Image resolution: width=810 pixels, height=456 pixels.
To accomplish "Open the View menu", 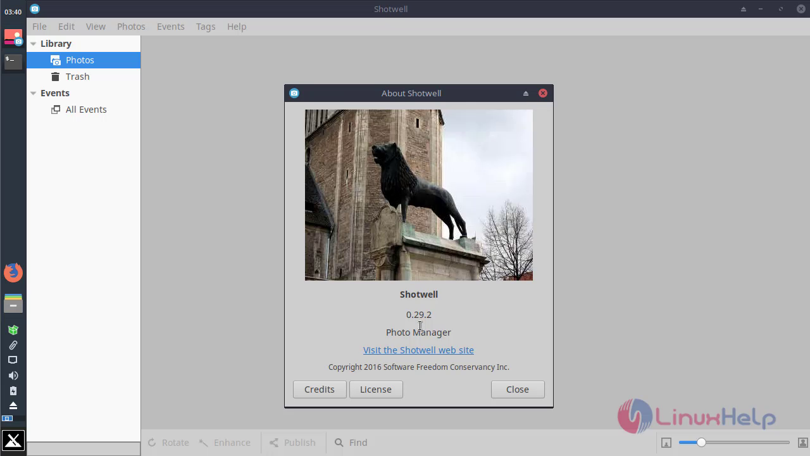I will pos(96,27).
